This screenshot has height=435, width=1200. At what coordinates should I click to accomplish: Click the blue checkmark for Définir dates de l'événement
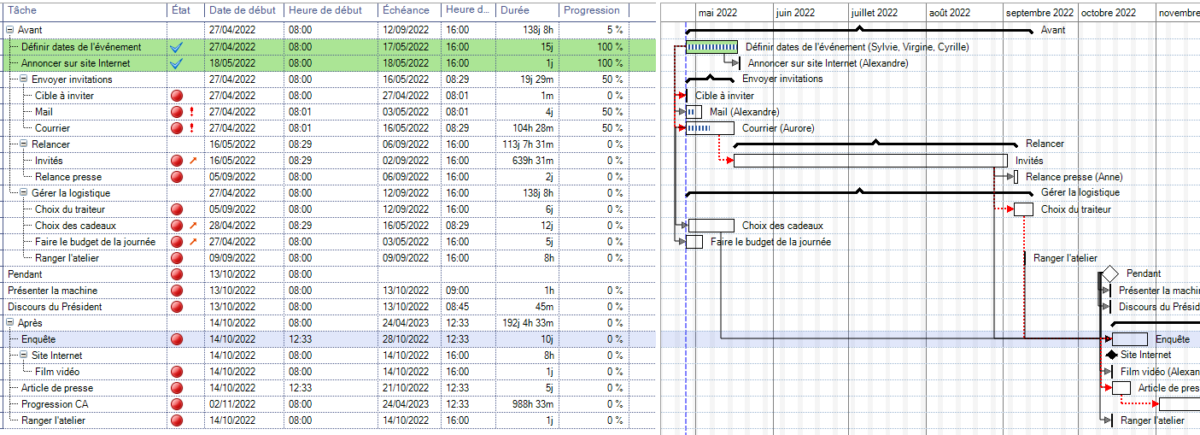[177, 47]
